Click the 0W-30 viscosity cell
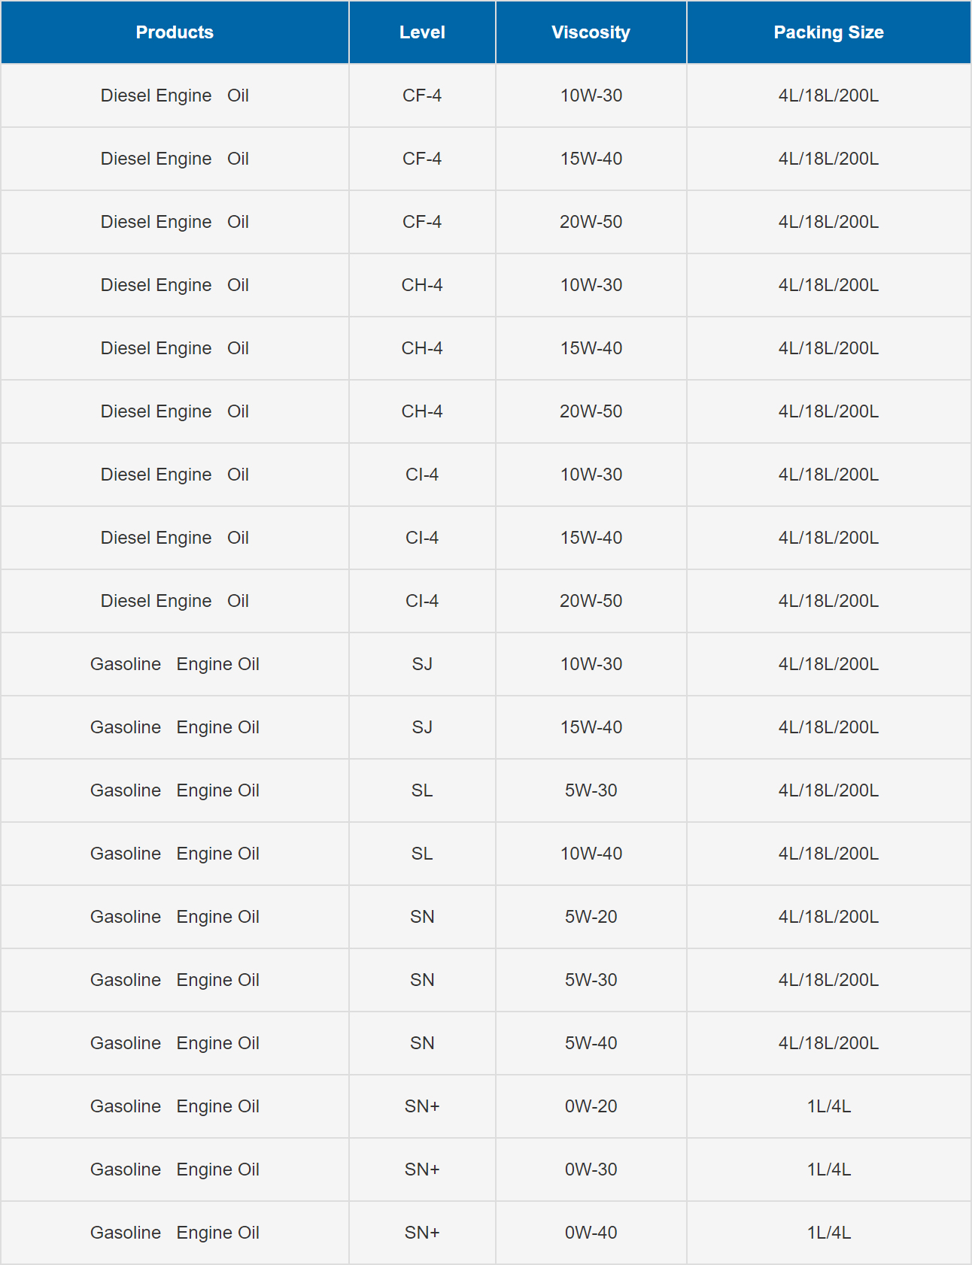Screen dimensions: 972x1265 pyautogui.click(x=591, y=1169)
